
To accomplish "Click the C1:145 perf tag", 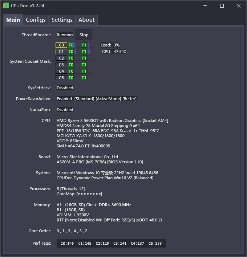I will pos(85,244).
